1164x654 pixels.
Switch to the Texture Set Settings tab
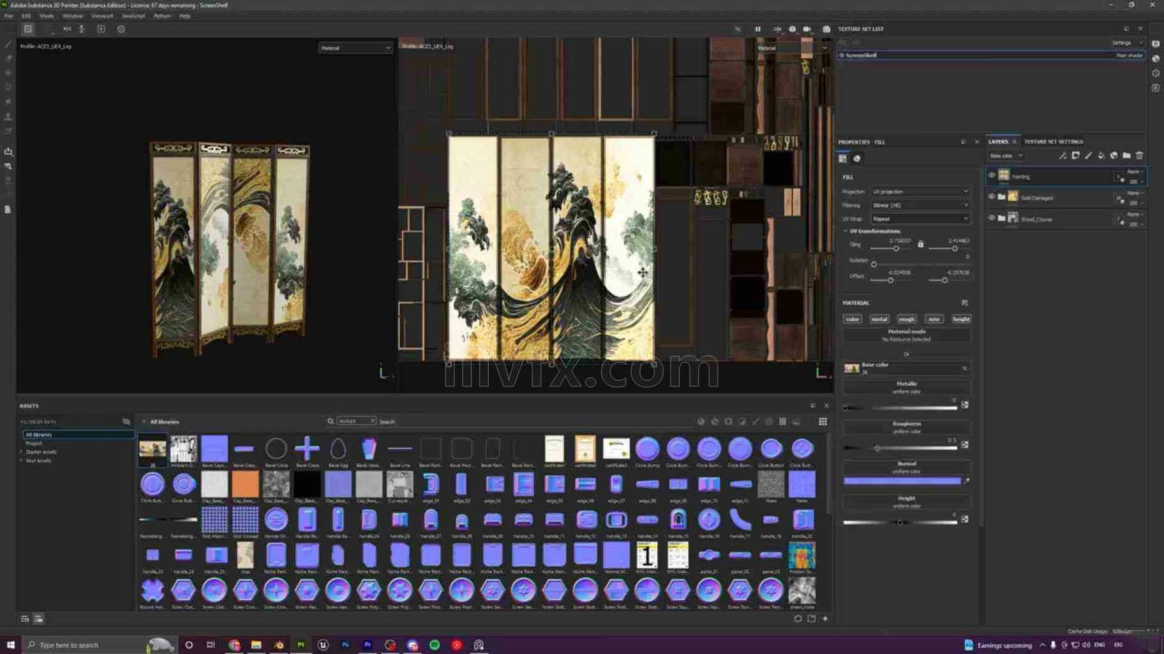click(1054, 142)
